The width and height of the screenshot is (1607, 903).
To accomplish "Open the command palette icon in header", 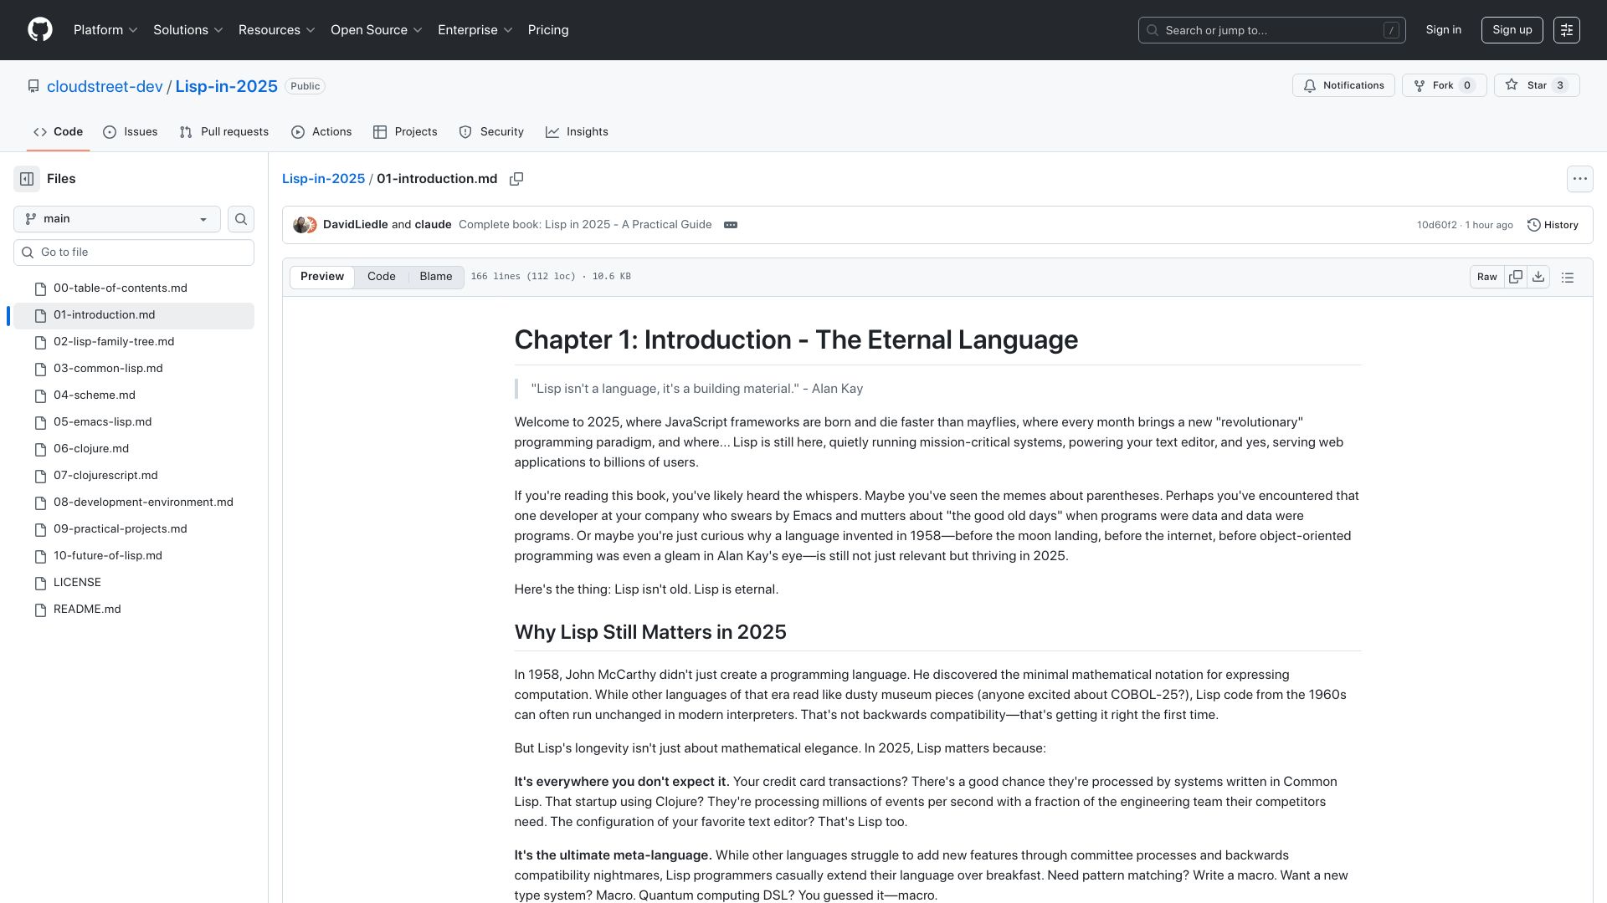I will point(1567,30).
